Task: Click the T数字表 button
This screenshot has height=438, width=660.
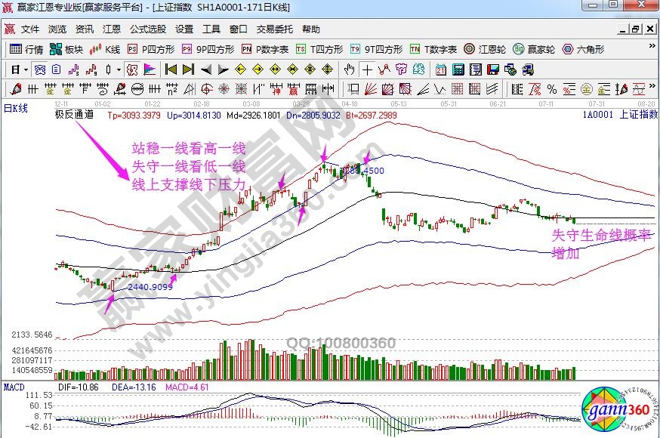Action: coord(434,49)
